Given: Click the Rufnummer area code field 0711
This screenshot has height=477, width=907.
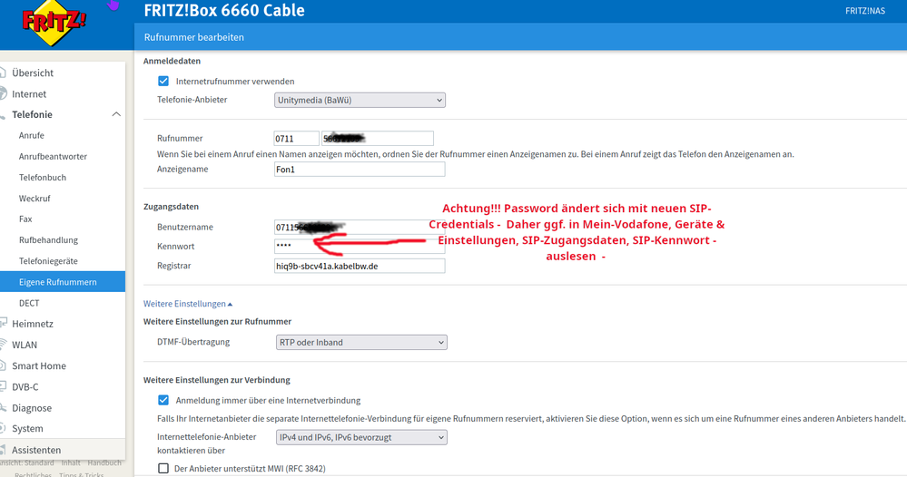Looking at the screenshot, I should [296, 139].
